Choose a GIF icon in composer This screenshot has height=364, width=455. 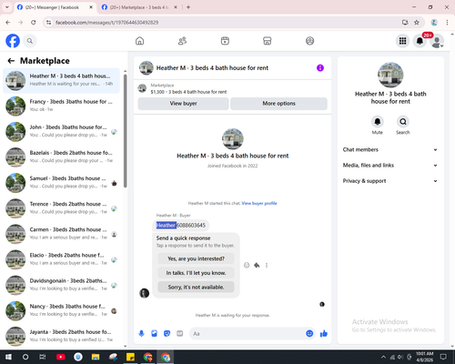(180, 334)
